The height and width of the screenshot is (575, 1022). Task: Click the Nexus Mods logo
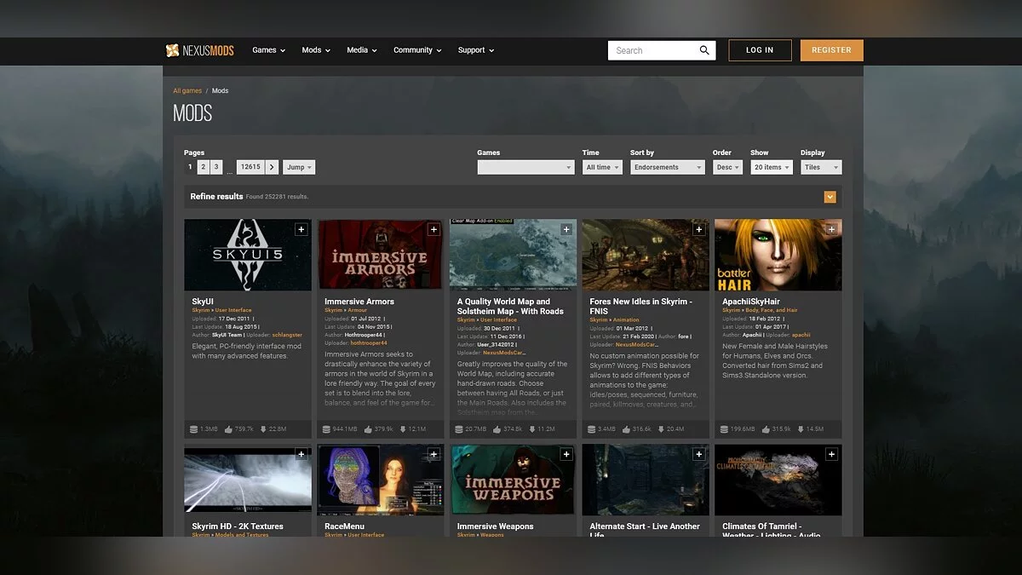pyautogui.click(x=199, y=50)
